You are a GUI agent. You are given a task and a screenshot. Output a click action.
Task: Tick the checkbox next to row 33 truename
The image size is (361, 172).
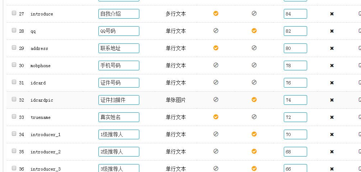click(x=14, y=116)
